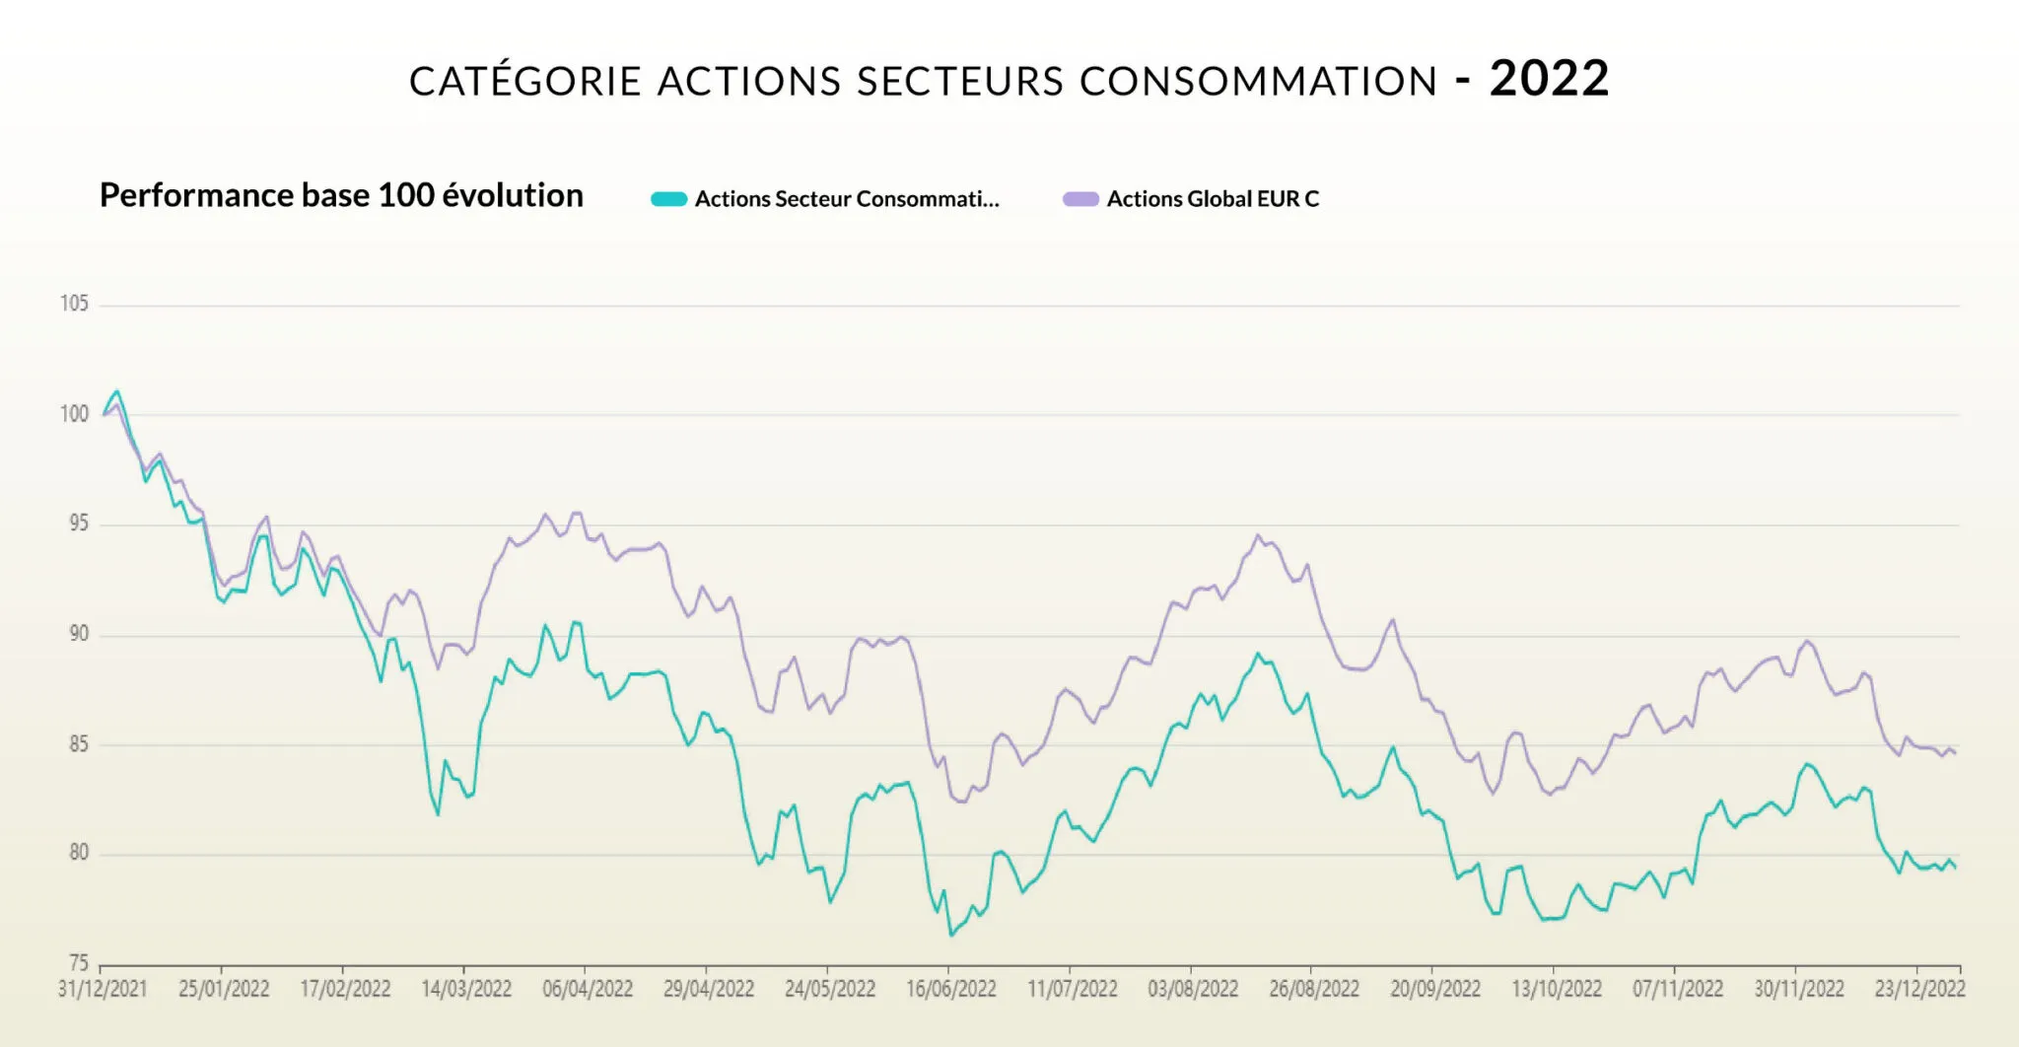Viewport: 2019px width, 1047px height.
Task: Click the 100 baseline y-axis label
Action: pyautogui.click(x=75, y=414)
